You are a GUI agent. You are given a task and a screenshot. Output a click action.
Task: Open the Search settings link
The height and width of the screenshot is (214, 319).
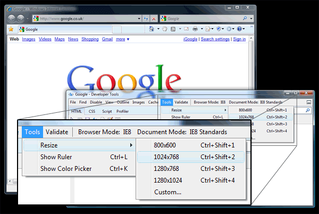click(215, 39)
